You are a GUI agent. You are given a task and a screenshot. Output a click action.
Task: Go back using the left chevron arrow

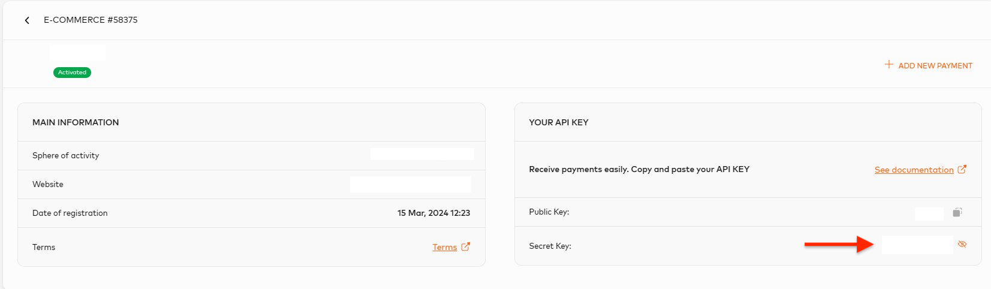point(27,20)
